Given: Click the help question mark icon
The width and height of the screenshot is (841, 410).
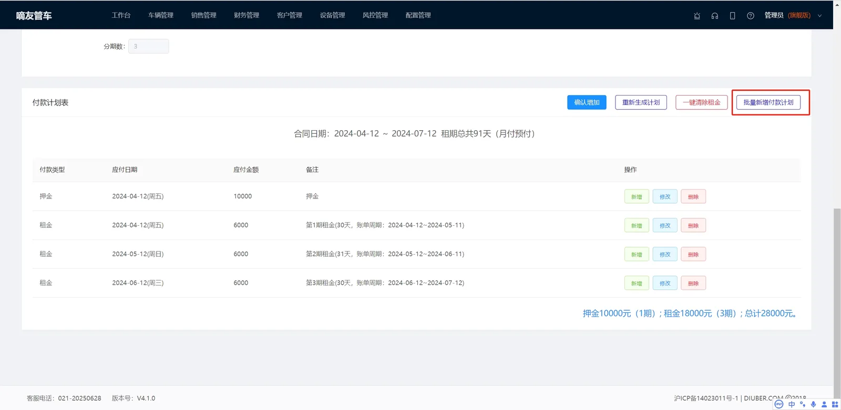Looking at the screenshot, I should tap(751, 16).
